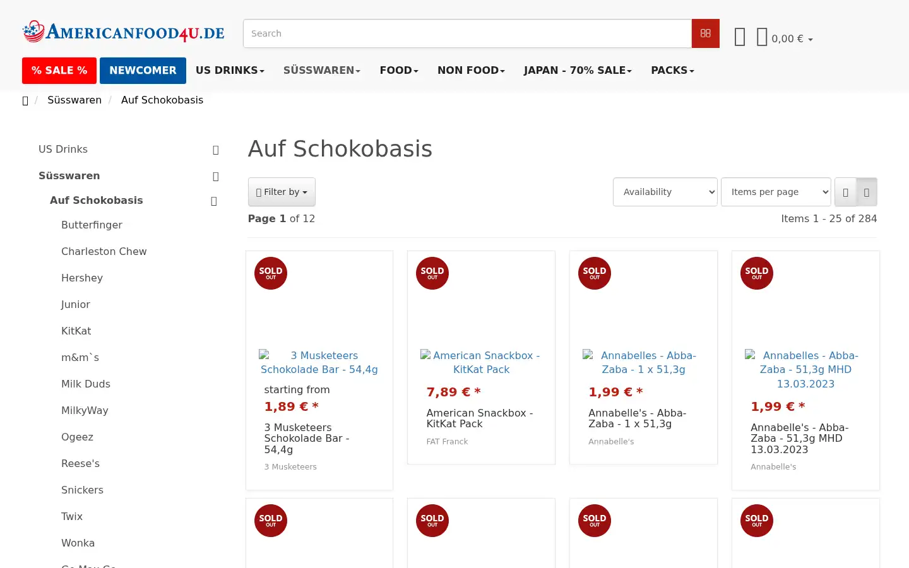909x568 pixels.
Task: Open the m&m`s category
Action: 80,358
